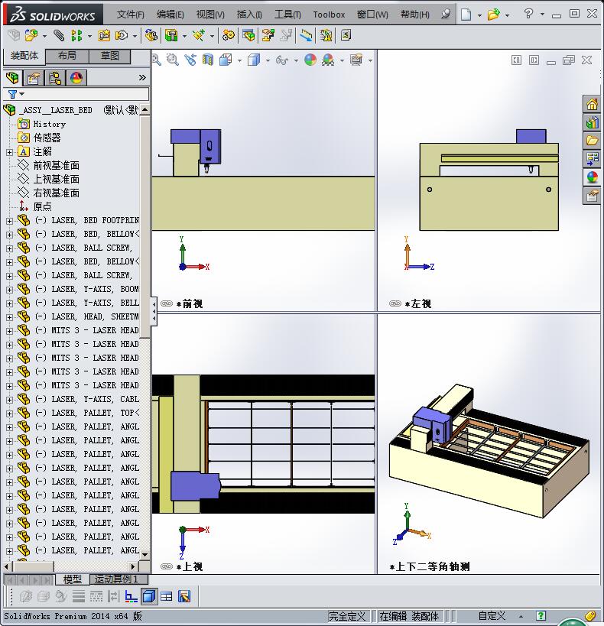Screen dimensions: 604x626
Task: Open Appearances color ball icon in task pane
Action: click(592, 177)
